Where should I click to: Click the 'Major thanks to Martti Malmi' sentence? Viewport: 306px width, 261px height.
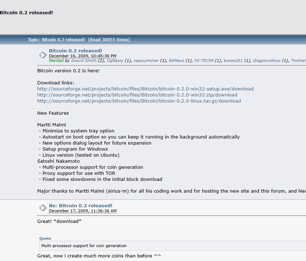tap(171, 191)
